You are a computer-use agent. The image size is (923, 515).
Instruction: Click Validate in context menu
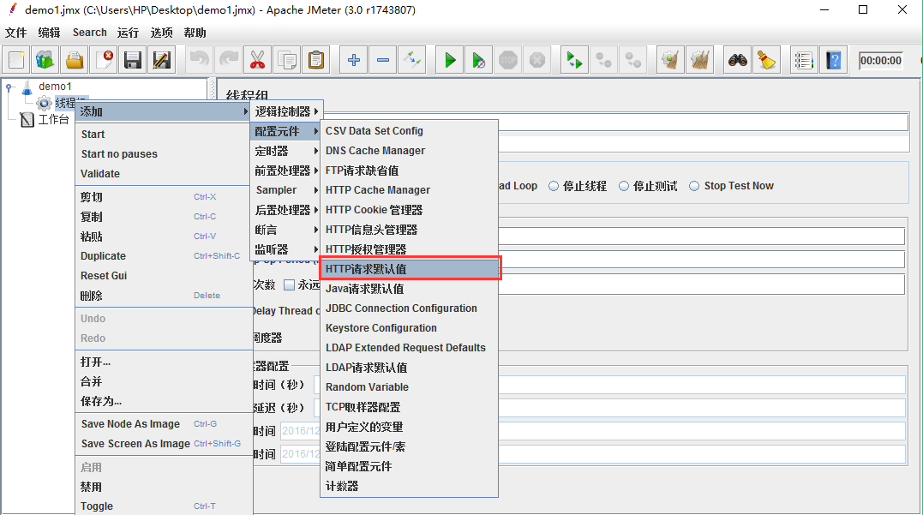[x=164, y=174]
